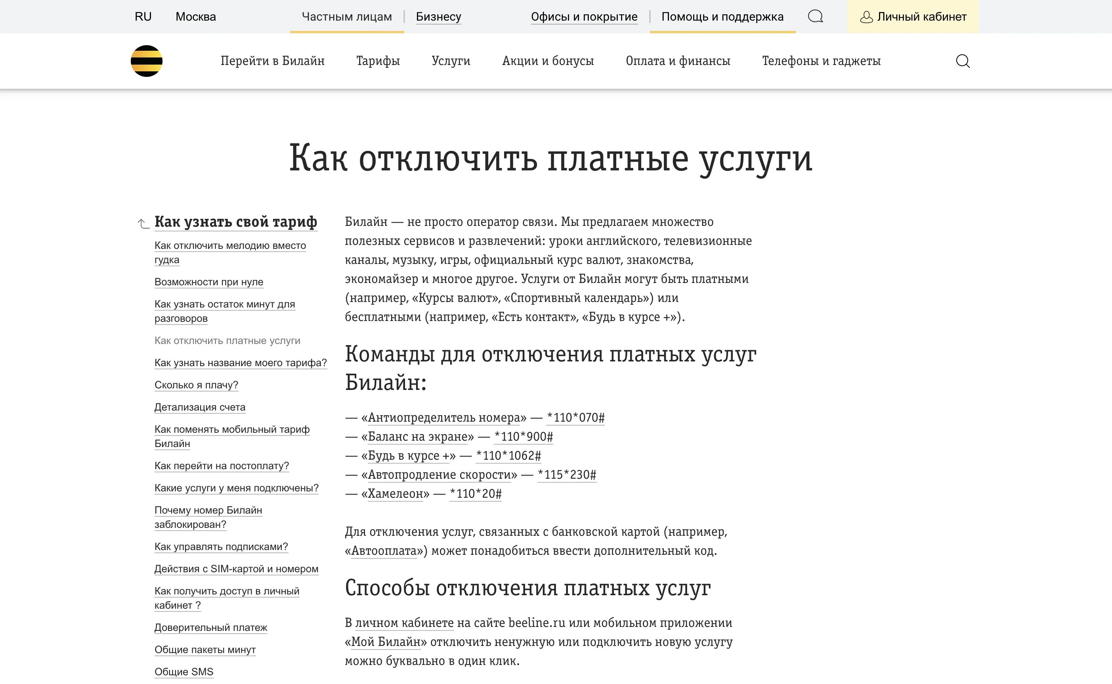This screenshot has height=684, width=1112.
Task: Open the Тарифы menu
Action: coord(378,61)
